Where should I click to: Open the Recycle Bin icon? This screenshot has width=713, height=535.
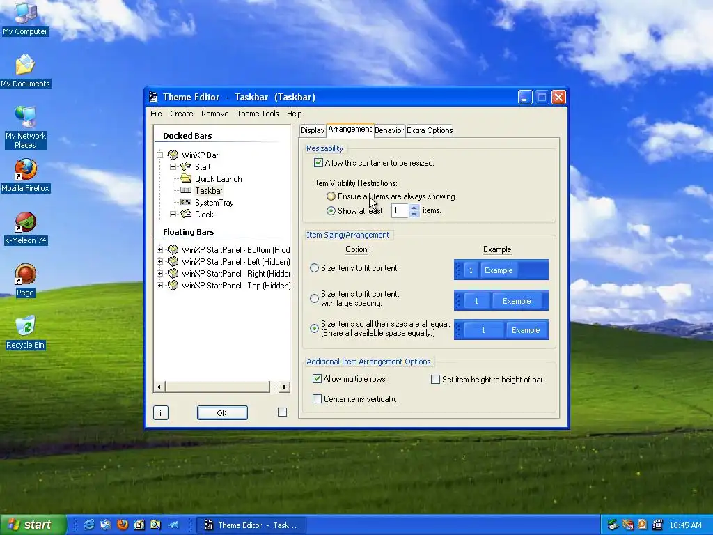tap(25, 332)
